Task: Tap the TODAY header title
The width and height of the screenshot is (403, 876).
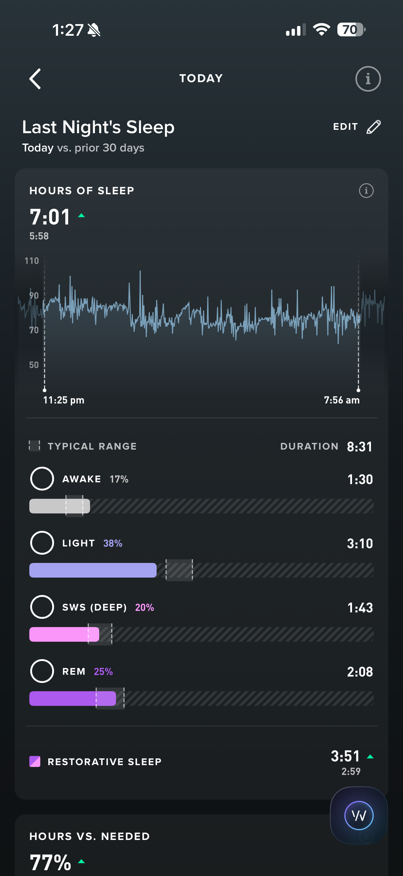Action: [201, 78]
